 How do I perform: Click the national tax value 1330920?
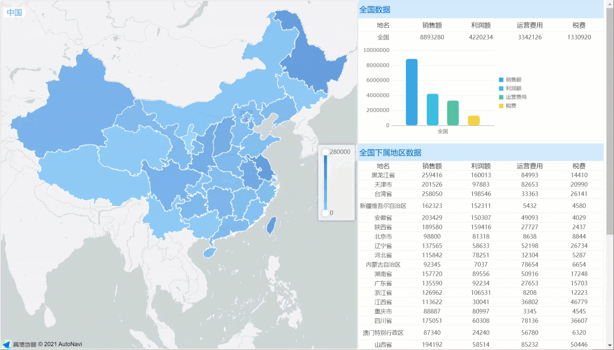(579, 37)
